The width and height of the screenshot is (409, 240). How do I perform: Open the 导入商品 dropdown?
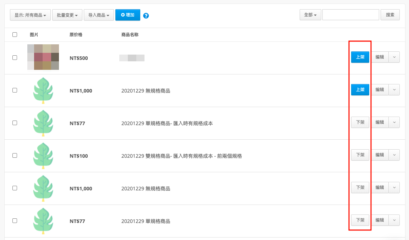pyautogui.click(x=99, y=15)
